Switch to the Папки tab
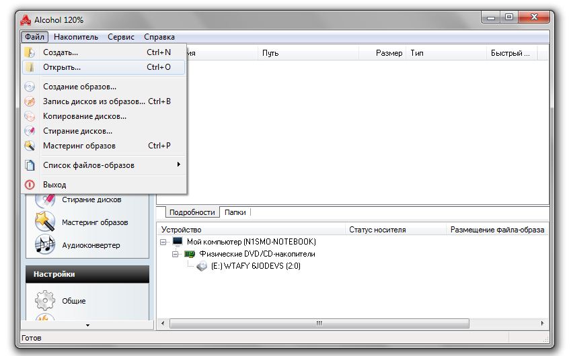This screenshot has width=571, height=356. (x=235, y=212)
